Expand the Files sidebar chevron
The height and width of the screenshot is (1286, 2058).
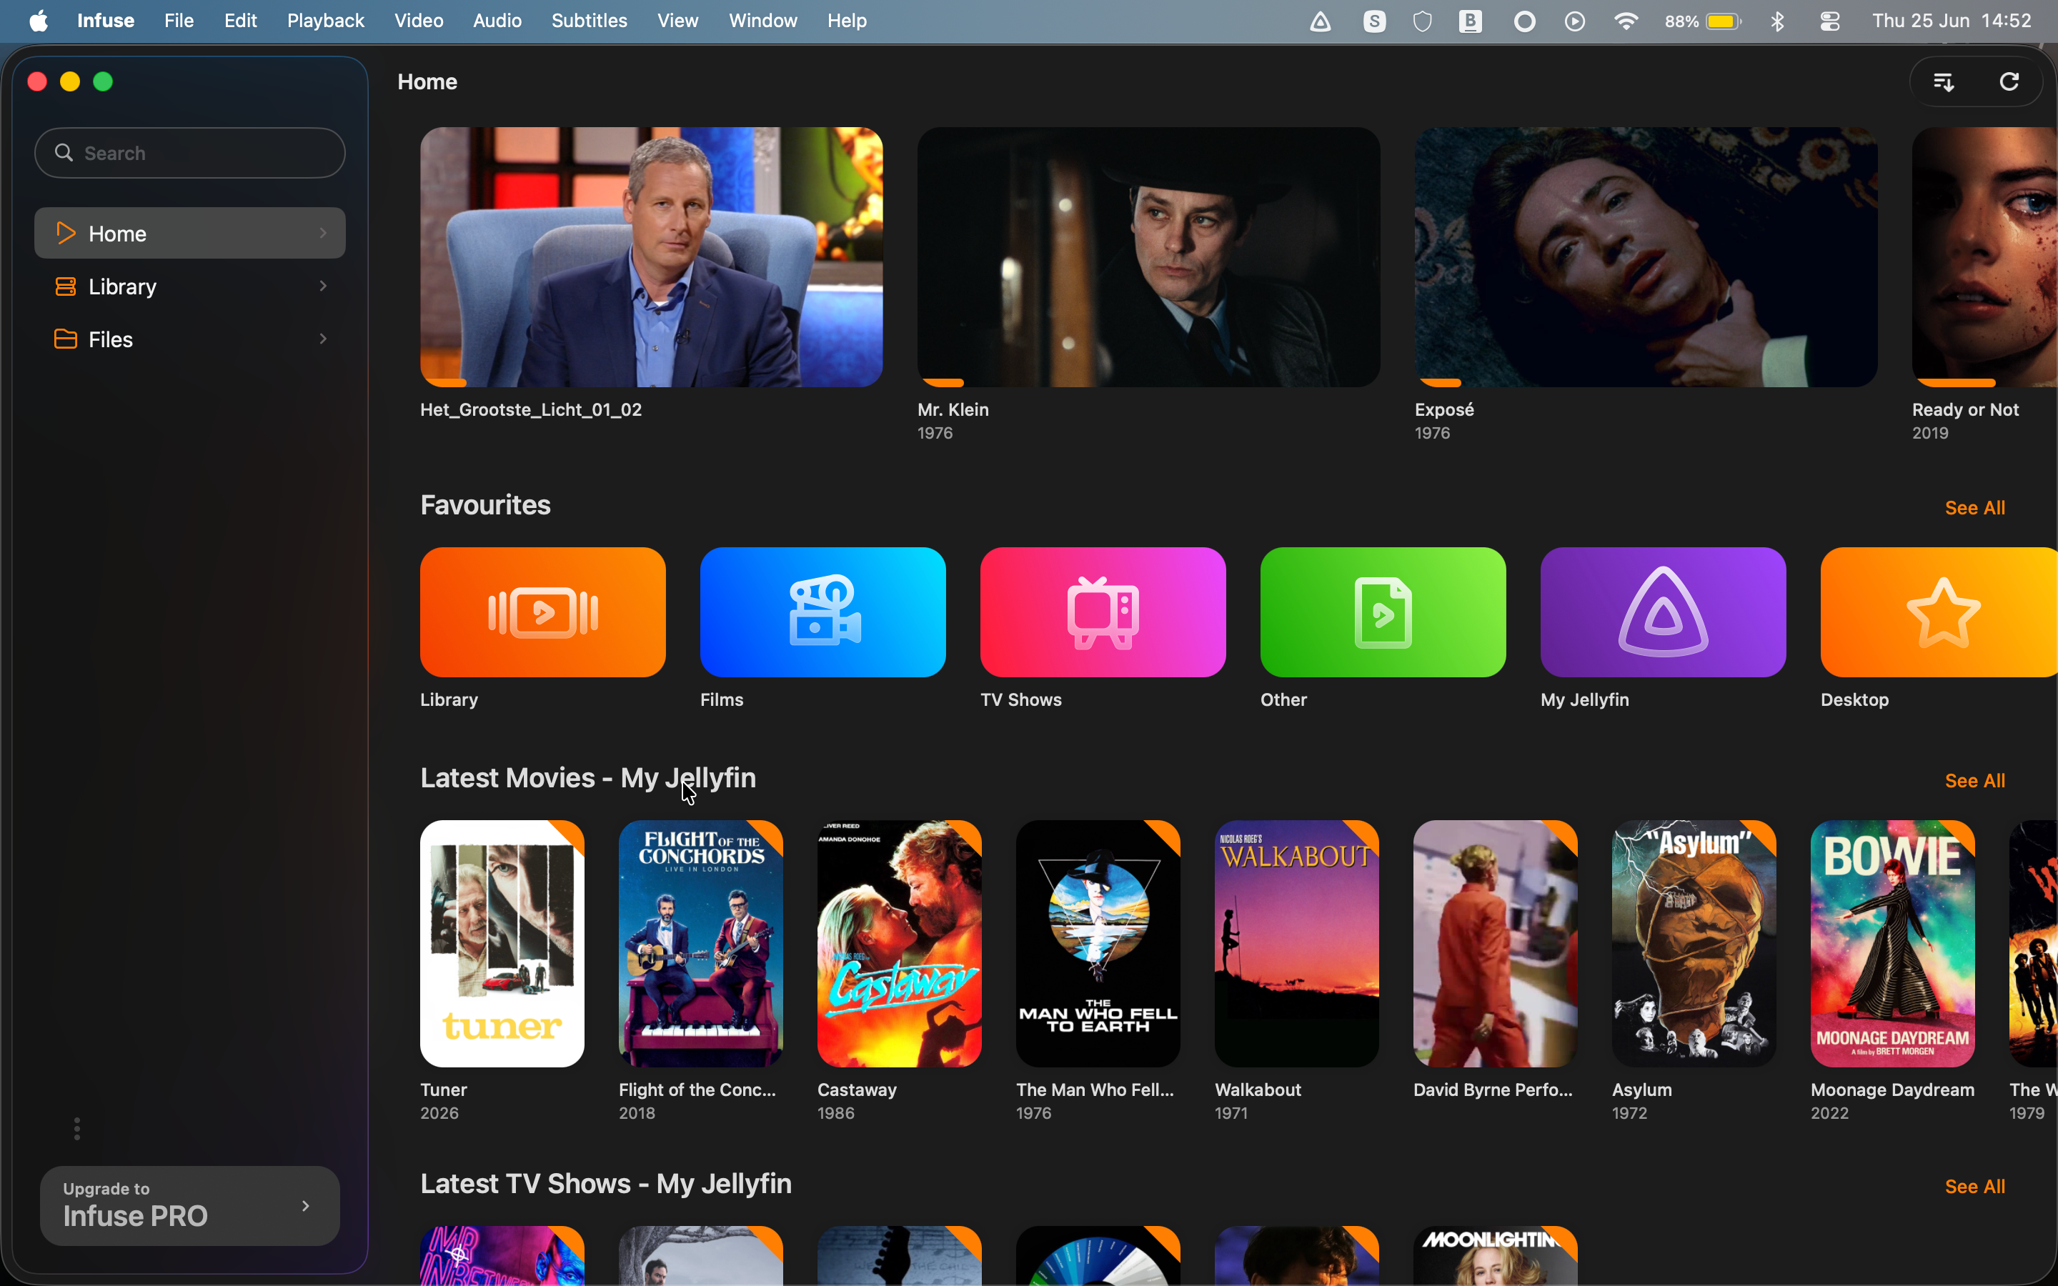pyautogui.click(x=323, y=339)
